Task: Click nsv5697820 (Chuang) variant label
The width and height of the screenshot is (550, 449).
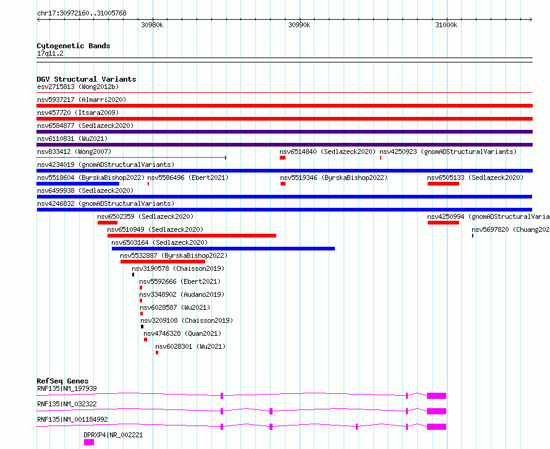Action: [510, 229]
